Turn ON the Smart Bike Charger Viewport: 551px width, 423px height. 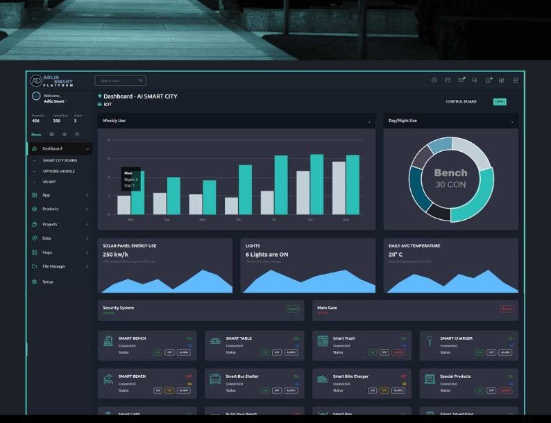[373, 390]
